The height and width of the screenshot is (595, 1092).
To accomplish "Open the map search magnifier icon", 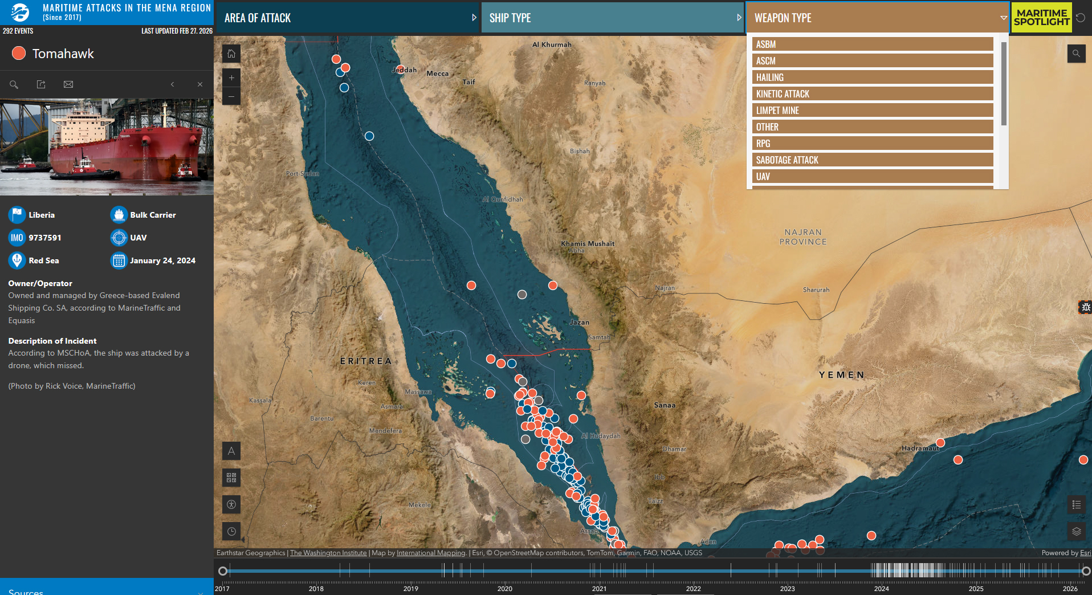I will 1076,54.
